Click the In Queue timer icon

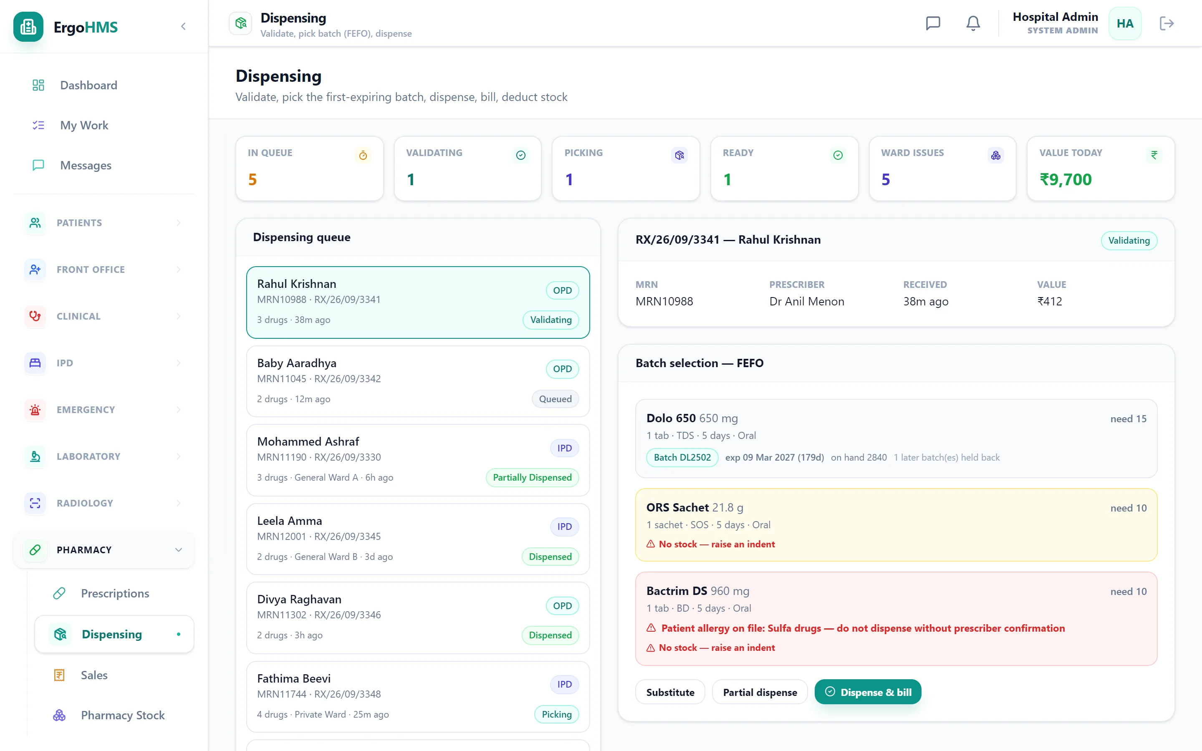363,156
